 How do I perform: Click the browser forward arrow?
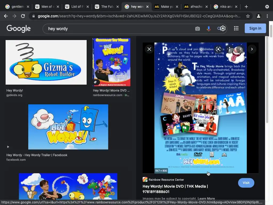pos(14,16)
